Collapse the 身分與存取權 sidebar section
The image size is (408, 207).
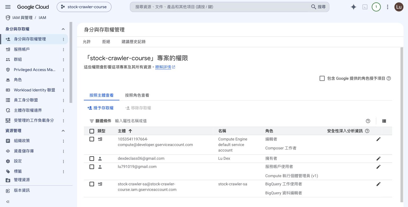[63, 29]
